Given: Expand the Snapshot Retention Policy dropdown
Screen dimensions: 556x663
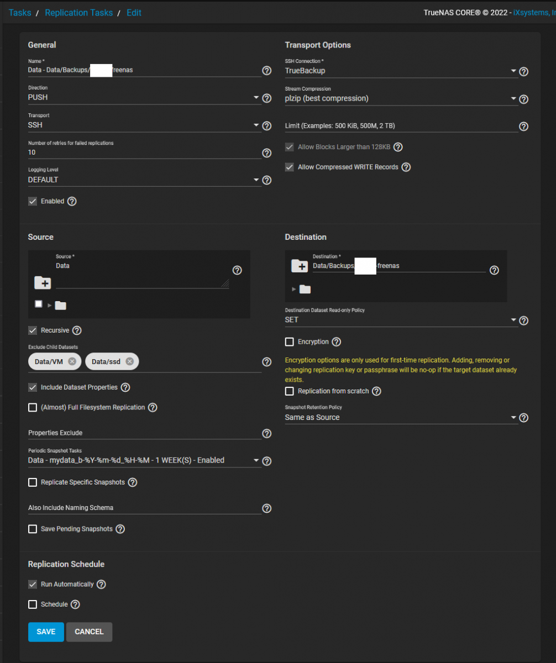Looking at the screenshot, I should click(401, 418).
